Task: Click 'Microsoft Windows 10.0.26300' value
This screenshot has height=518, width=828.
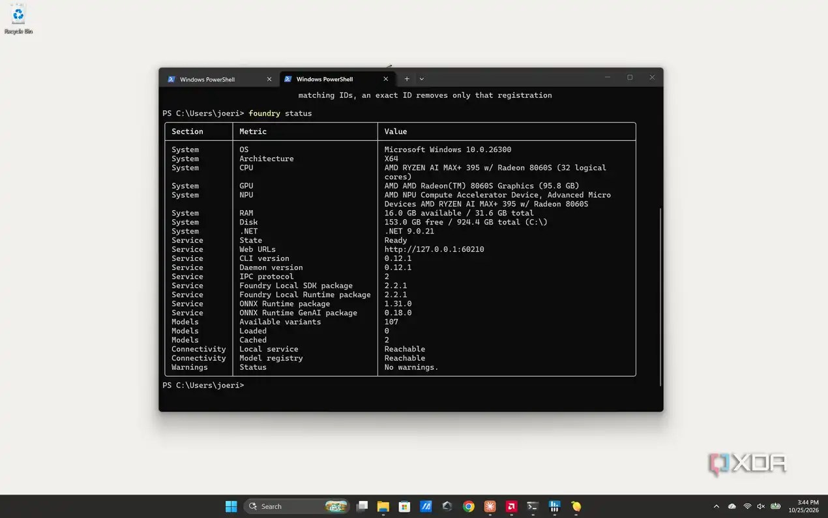Action: 448,150
